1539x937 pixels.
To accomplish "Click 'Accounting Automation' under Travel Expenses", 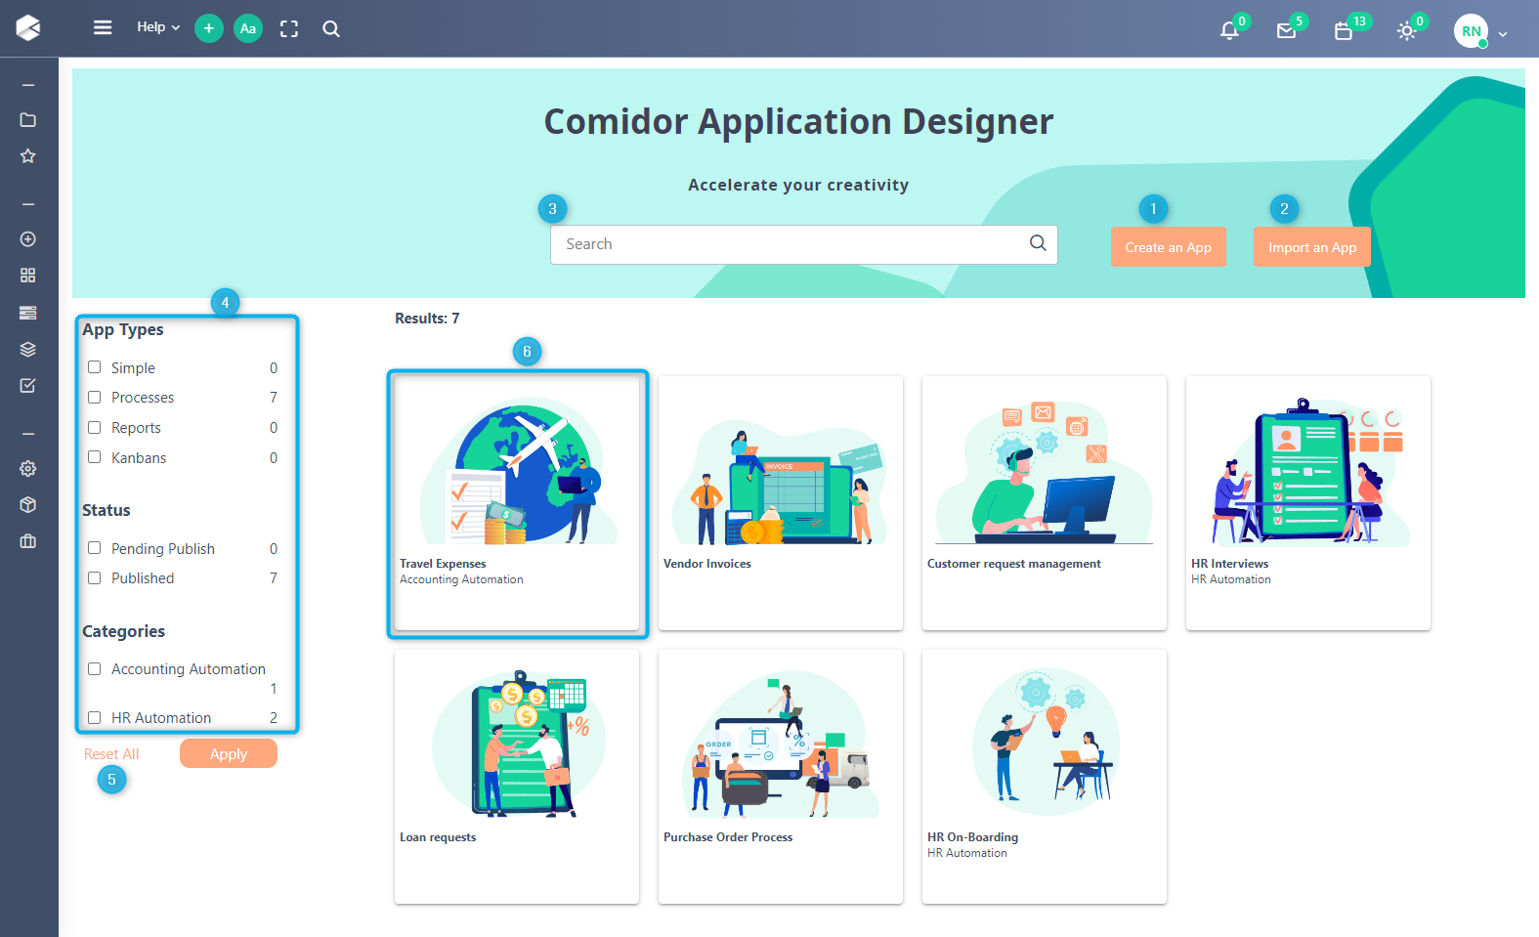I will (461, 579).
